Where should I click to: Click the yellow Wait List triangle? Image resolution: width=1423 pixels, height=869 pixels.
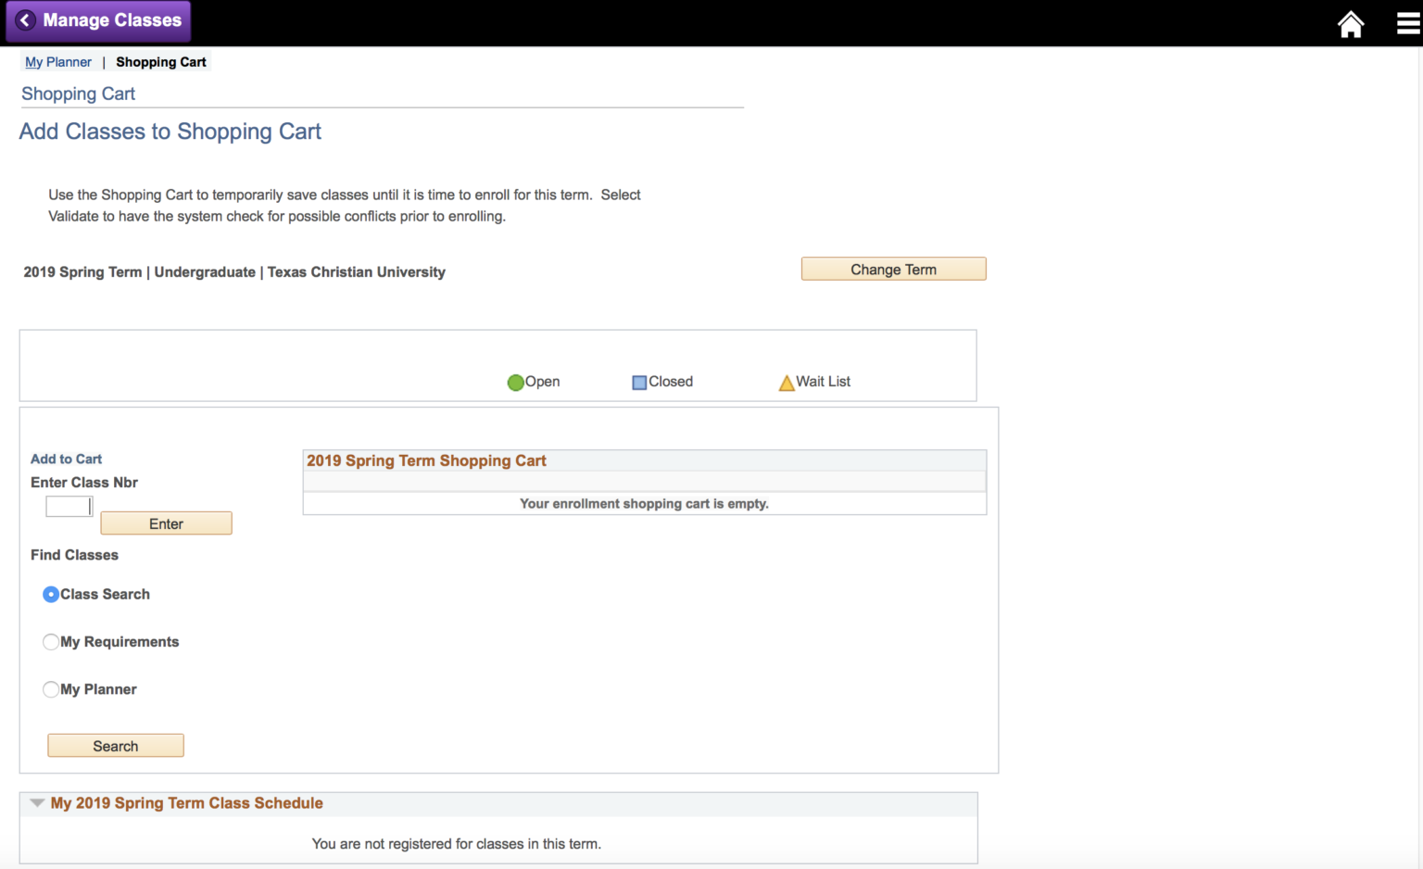tap(787, 383)
